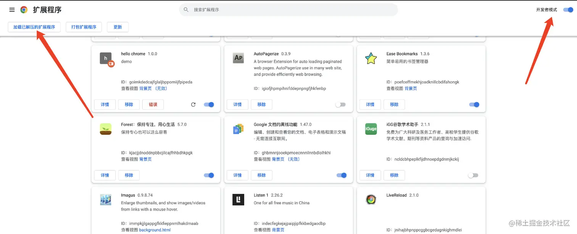Turn off Google Docs offline extension
The width and height of the screenshot is (577, 234).
pyautogui.click(x=342, y=175)
